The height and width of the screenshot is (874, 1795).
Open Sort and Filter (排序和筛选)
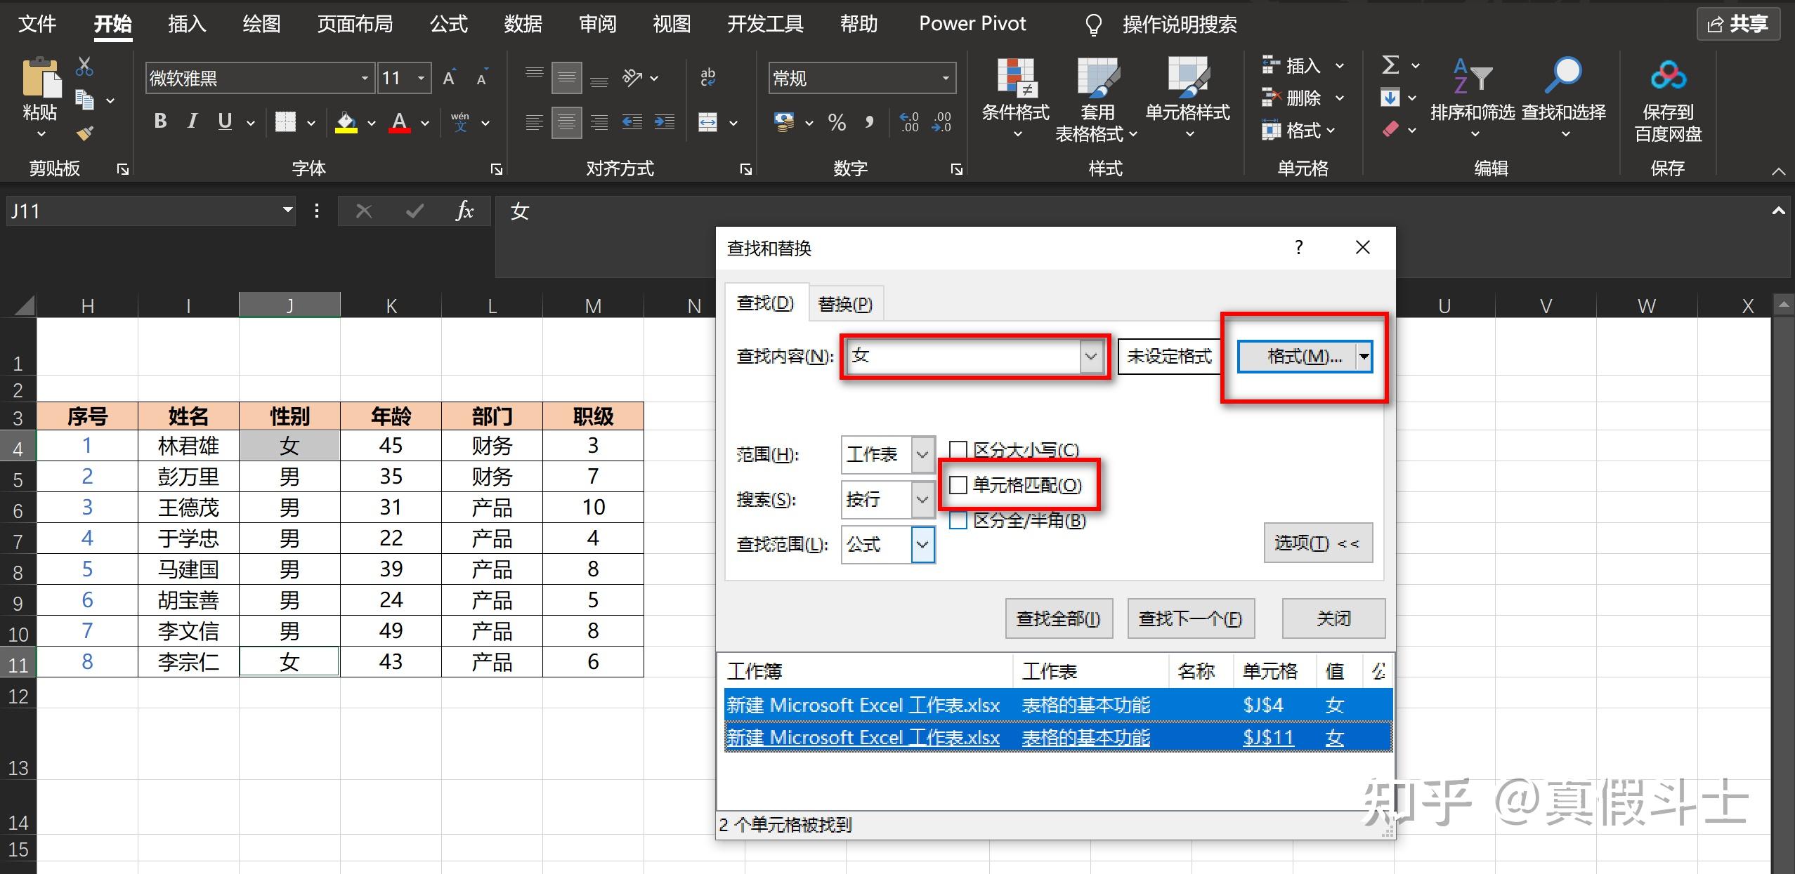[x=1473, y=98]
